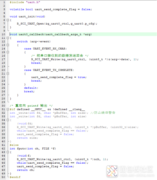Click the R_SCI_UART_Open call on line 7
The image size is (157, 180).
(57, 24)
